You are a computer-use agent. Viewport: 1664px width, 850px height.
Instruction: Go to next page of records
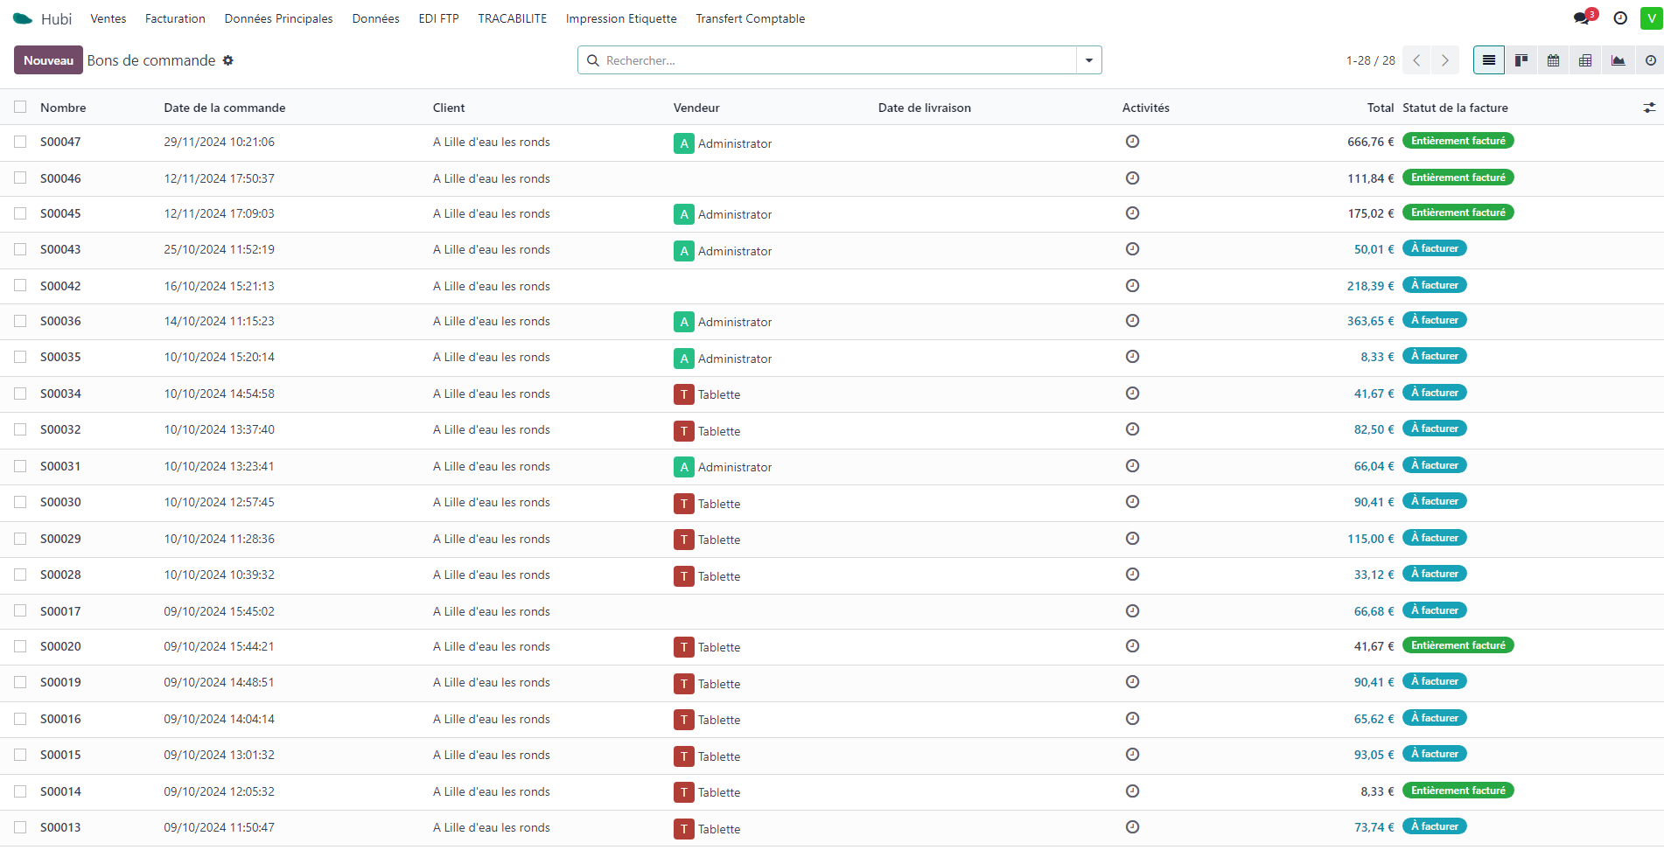click(x=1445, y=60)
